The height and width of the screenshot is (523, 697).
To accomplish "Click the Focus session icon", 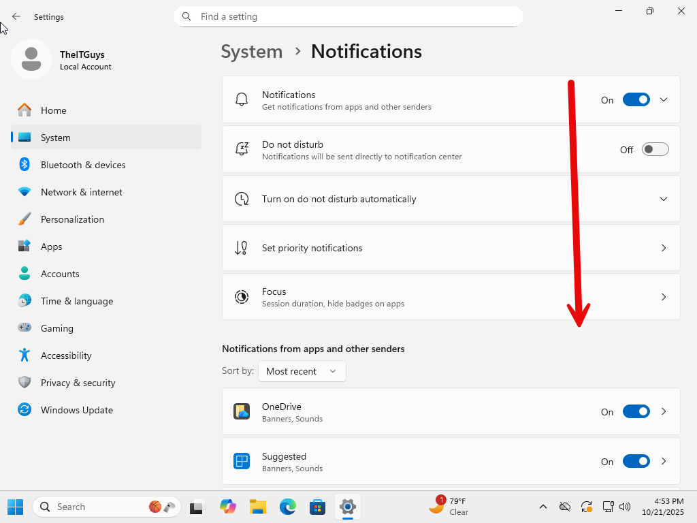I will (x=242, y=297).
